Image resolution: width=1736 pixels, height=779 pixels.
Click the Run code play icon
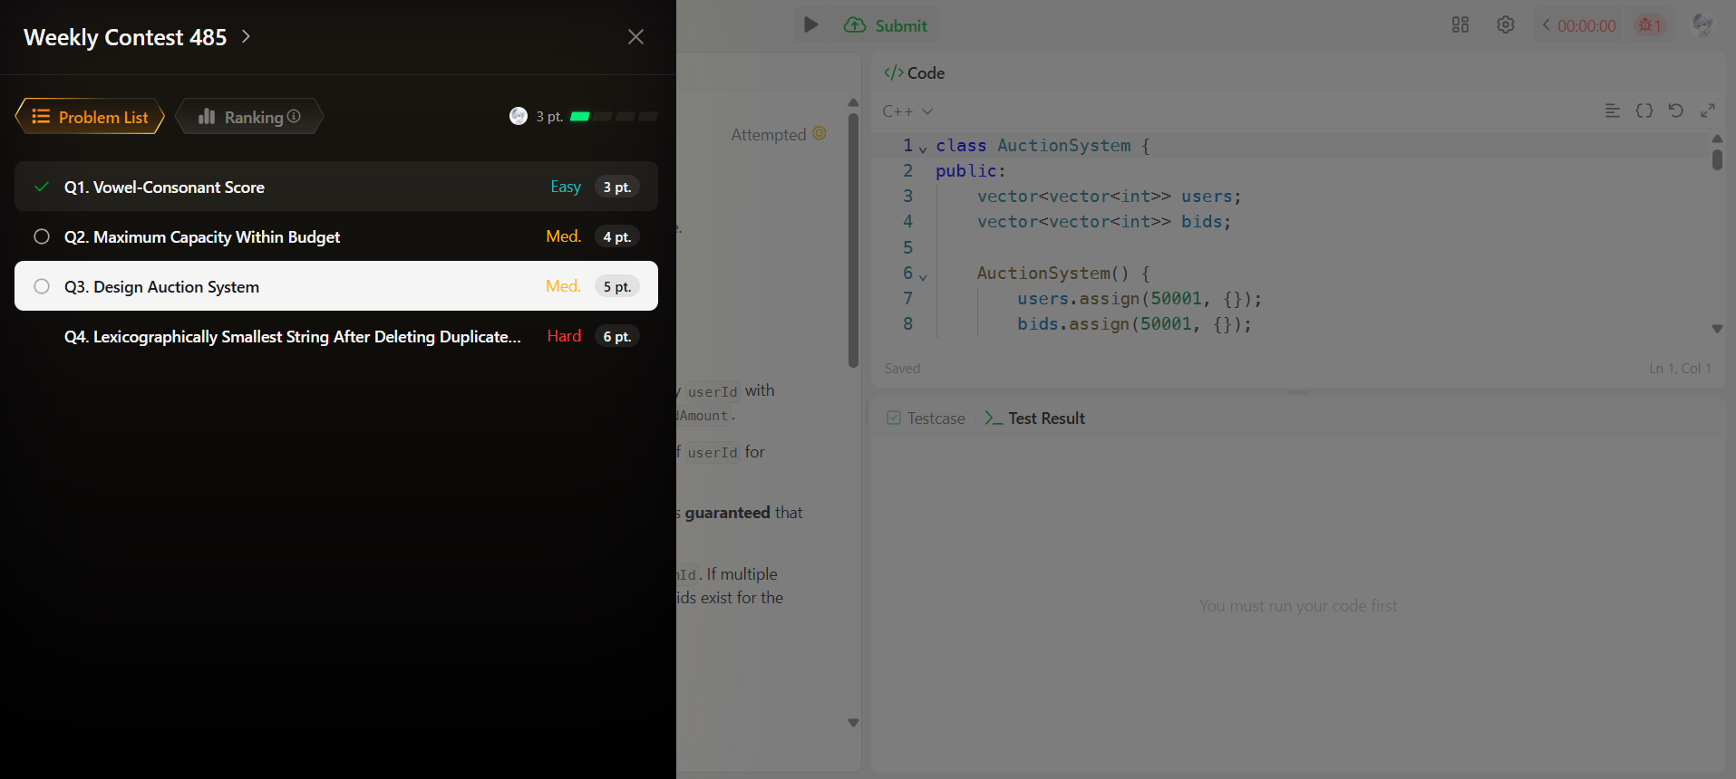tap(810, 25)
